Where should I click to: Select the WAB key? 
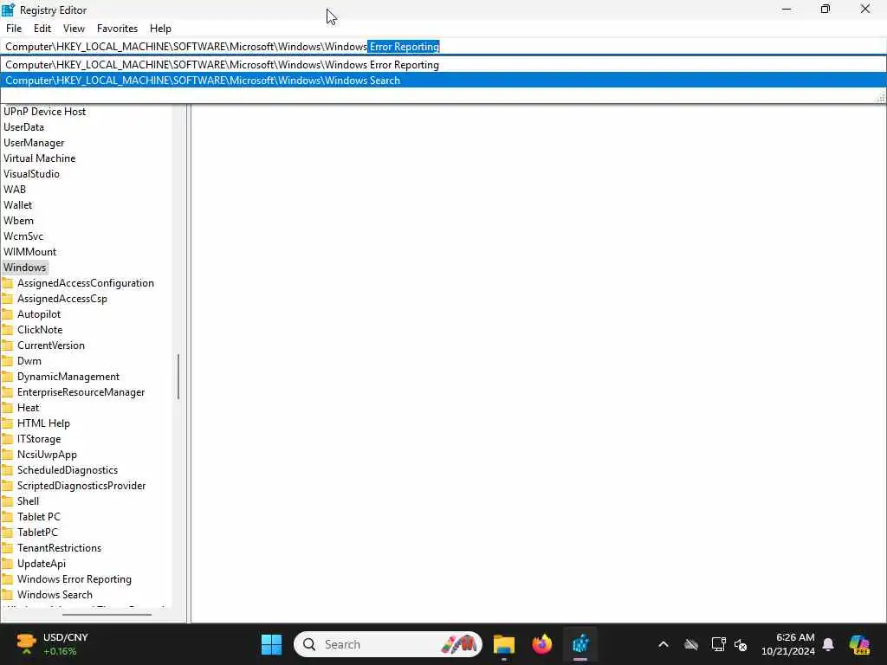(15, 190)
